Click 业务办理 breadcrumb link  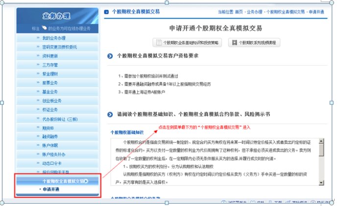coord(255,12)
